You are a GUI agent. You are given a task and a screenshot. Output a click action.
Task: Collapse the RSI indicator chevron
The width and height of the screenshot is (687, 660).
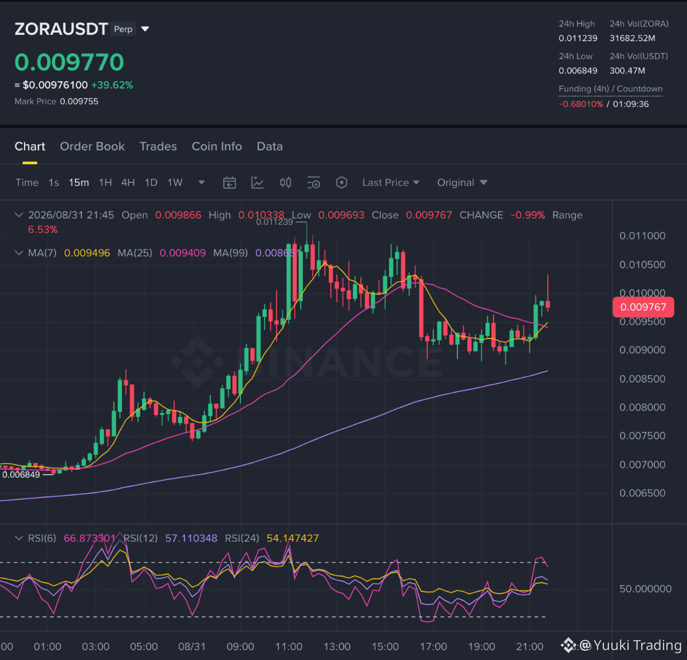19,538
